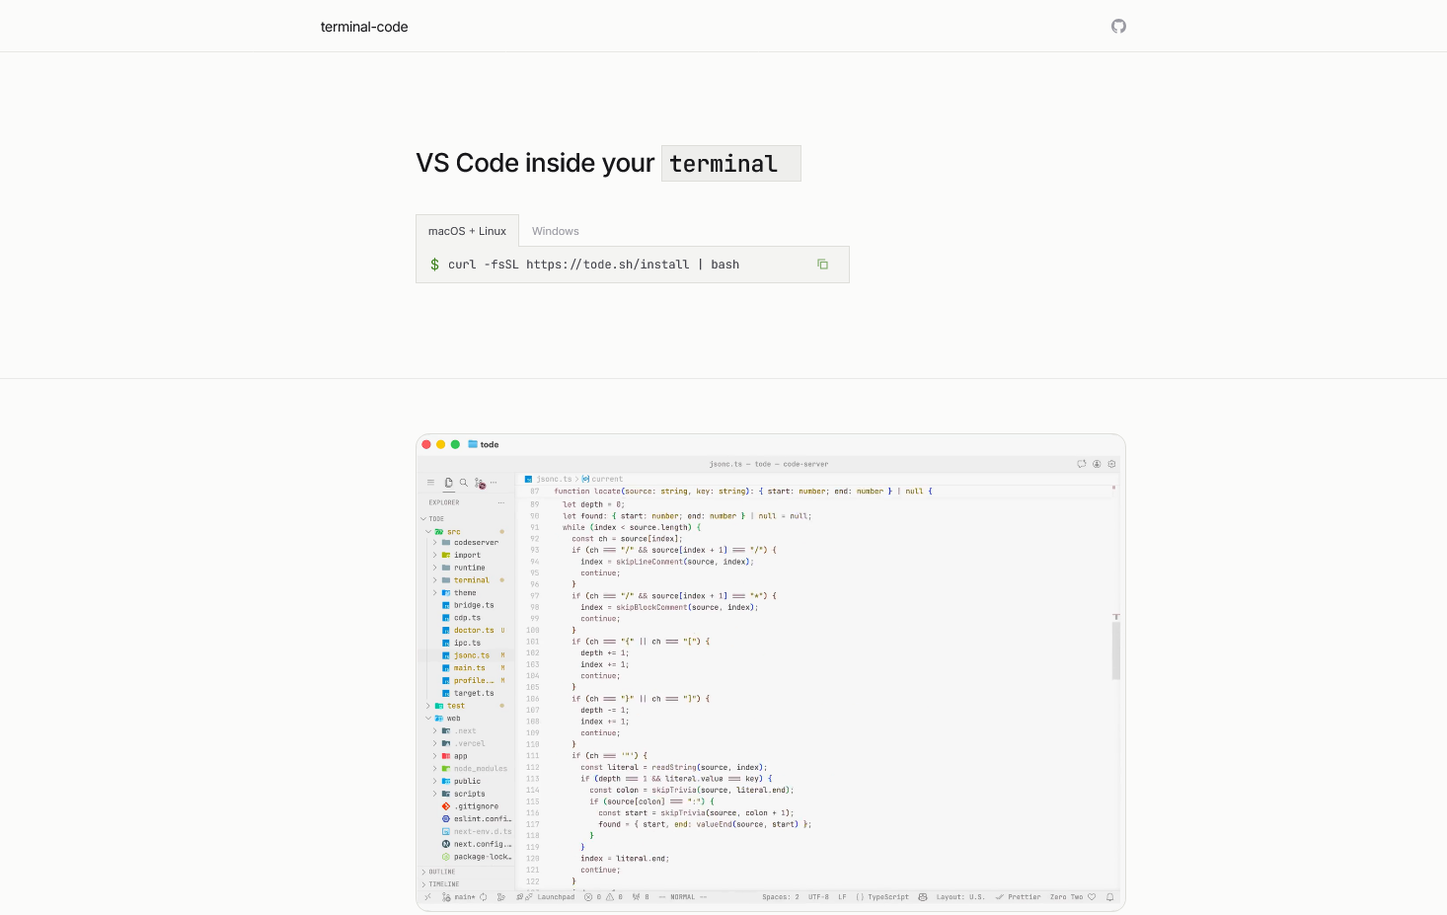Viewport: 1447px width, 915px height.
Task: Open Explorer view in activity bar
Action: (x=448, y=483)
